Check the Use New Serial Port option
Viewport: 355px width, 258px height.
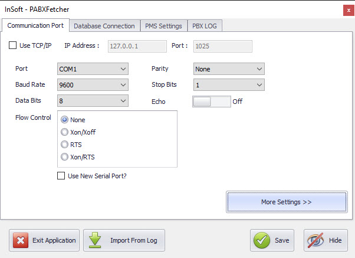pos(61,176)
